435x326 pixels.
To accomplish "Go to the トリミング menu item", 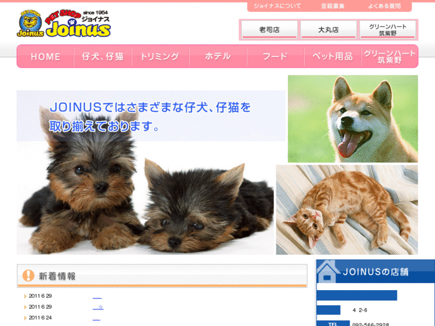I will coord(160,56).
